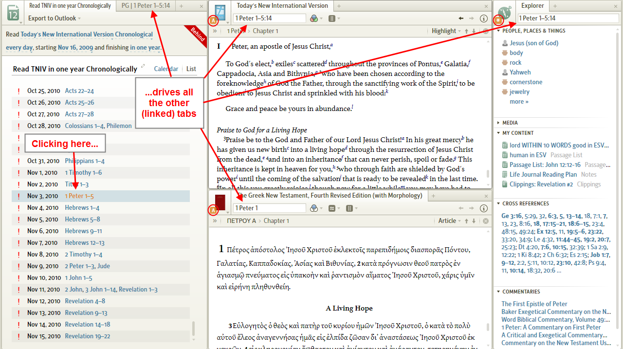The width and height of the screenshot is (623, 349).
Task: Open 'Jesus (son of God)' in Explorer
Action: coord(534,43)
